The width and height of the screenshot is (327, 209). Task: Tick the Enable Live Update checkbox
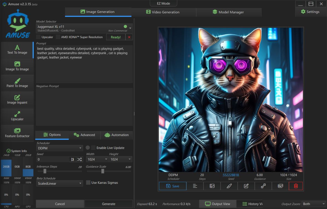coord(93,148)
